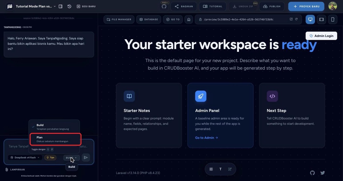
Task: Click the send message arrow icon
Action: [86, 157]
